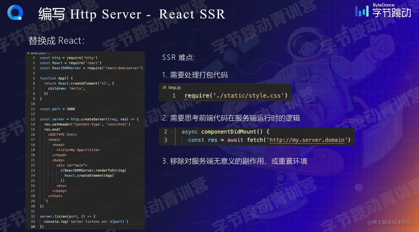419x232 pixels.
Task: Select the point '2. 需要思考前端代码在服务端运行时的逻辑'
Action: point(231,118)
